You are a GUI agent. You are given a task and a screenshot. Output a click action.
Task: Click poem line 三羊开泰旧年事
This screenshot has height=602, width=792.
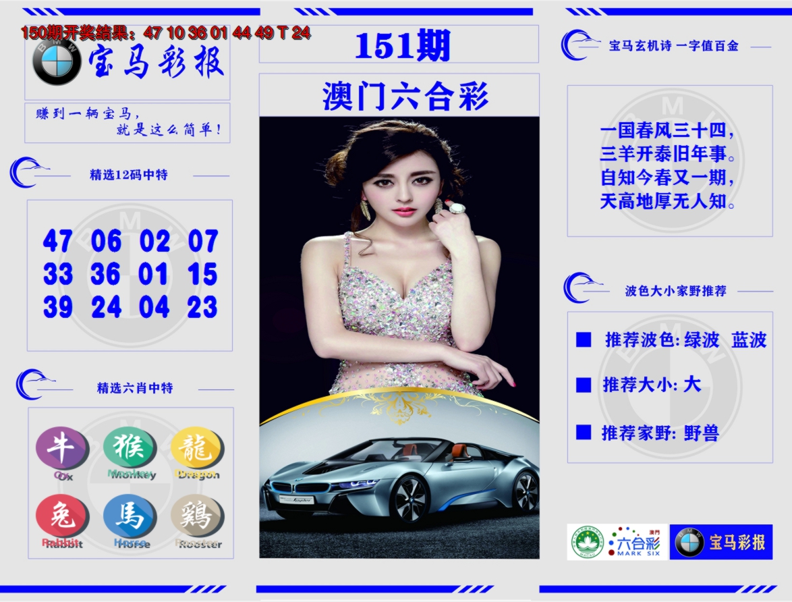[x=668, y=154]
